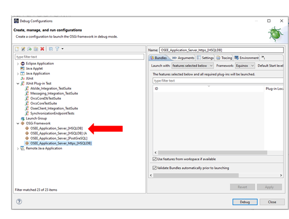Expand the Eclipse Application node
Screen dimensions: 289x219
click(x=18, y=64)
